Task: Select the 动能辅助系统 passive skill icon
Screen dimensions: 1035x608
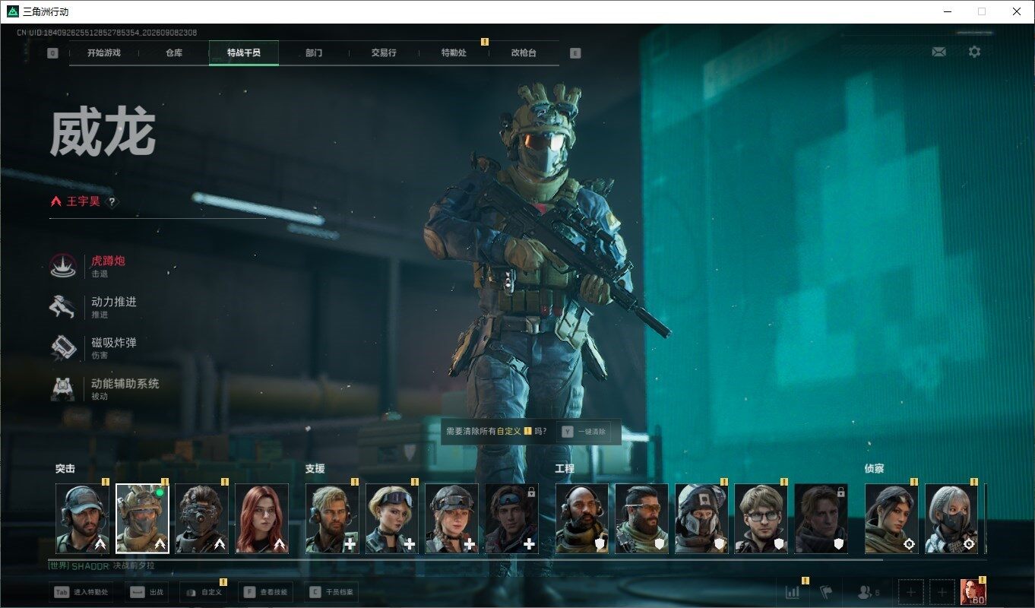Action: (63, 389)
